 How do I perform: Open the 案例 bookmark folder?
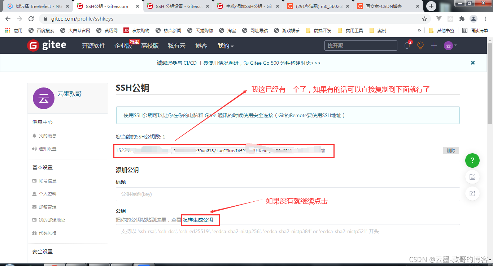pos(378,31)
